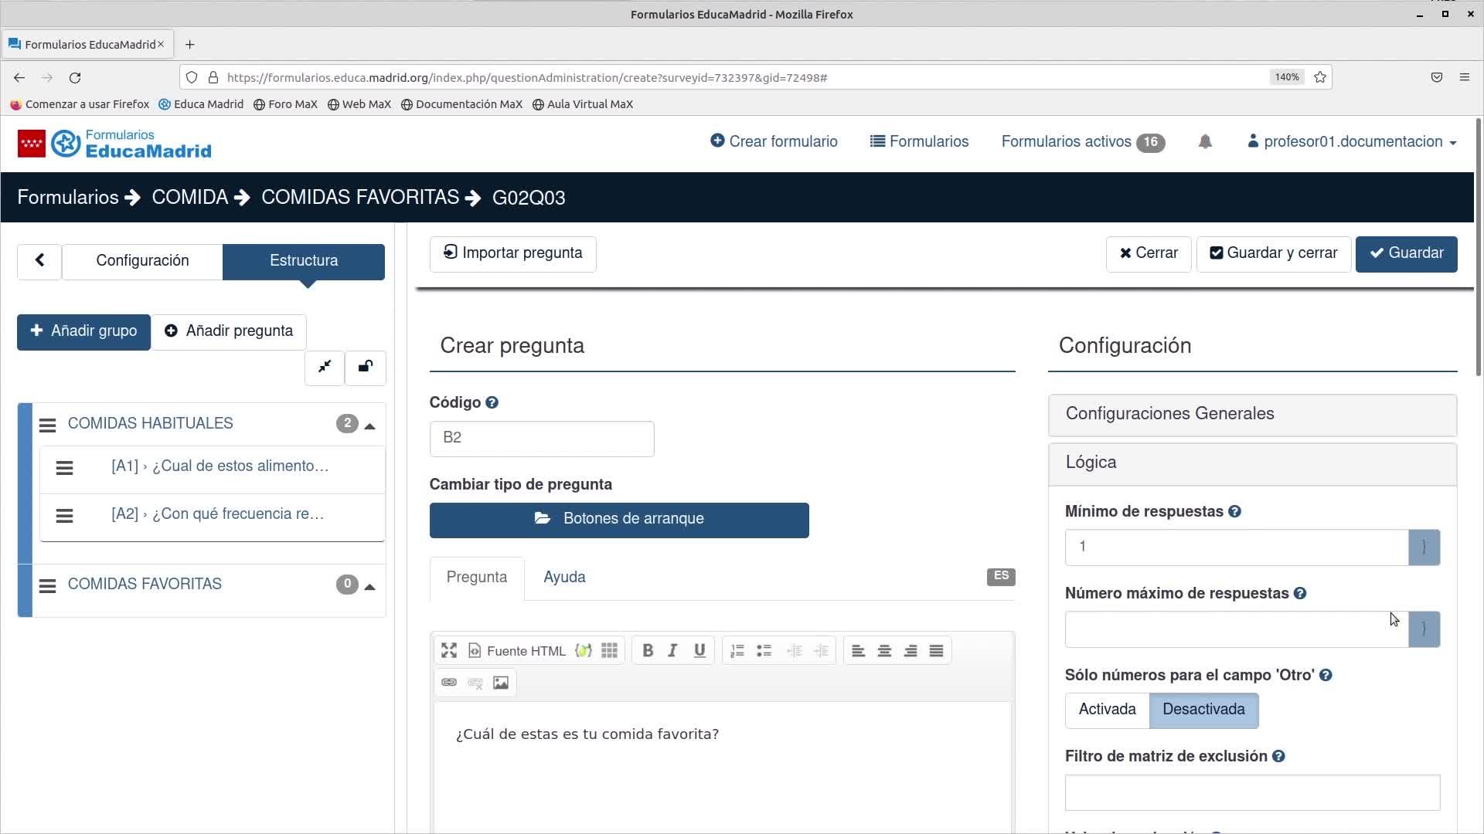Select Desactivada for 'Otro' numbers only
This screenshot has height=834, width=1484.
coord(1203,710)
